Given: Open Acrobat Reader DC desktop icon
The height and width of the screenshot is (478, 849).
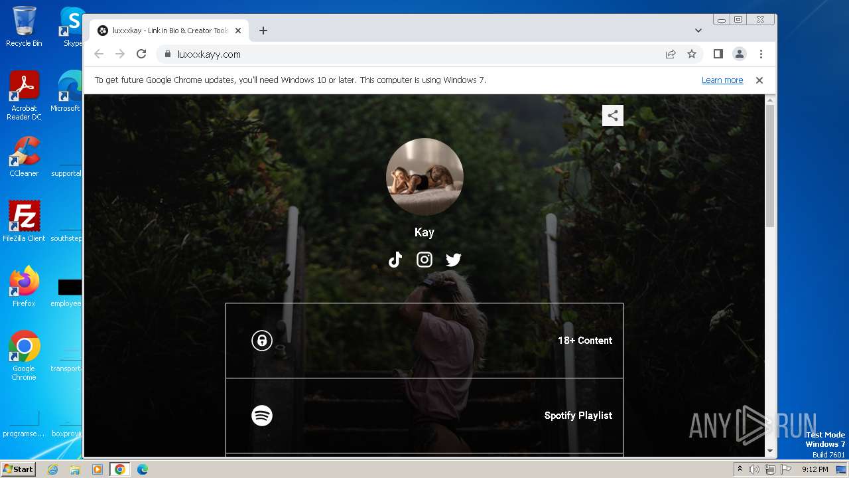Looking at the screenshot, I should (24, 96).
